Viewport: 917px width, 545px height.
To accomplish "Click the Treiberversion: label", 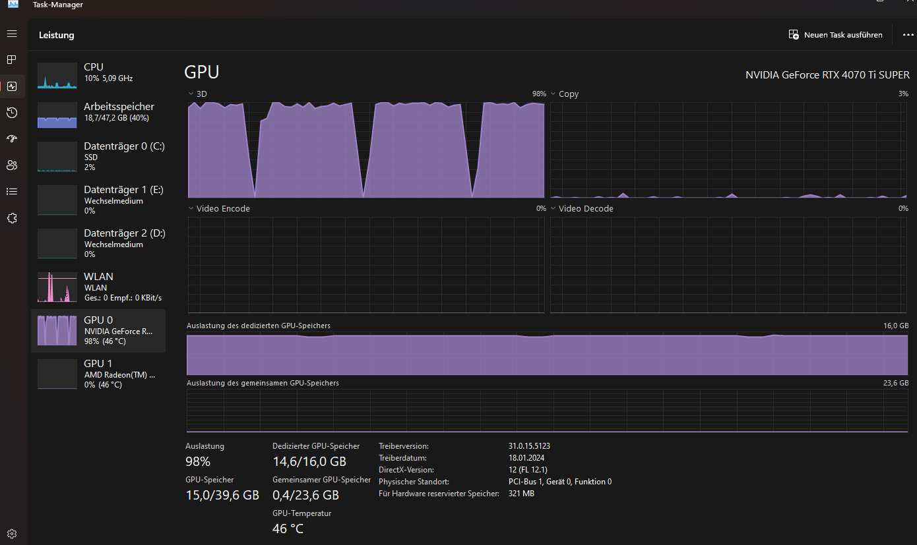I will 404,446.
